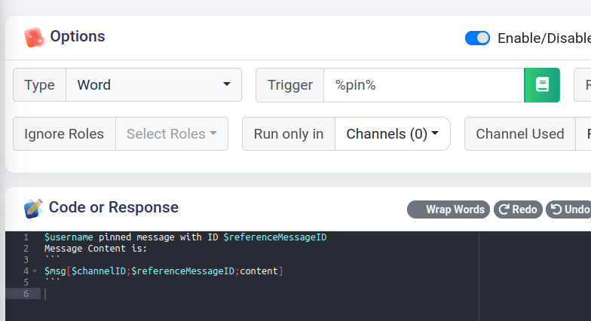Click the Redo button
Image resolution: width=591 pixels, height=321 pixels.
coord(518,209)
